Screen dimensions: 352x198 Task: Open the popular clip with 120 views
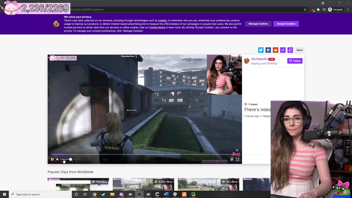click(x=78, y=184)
